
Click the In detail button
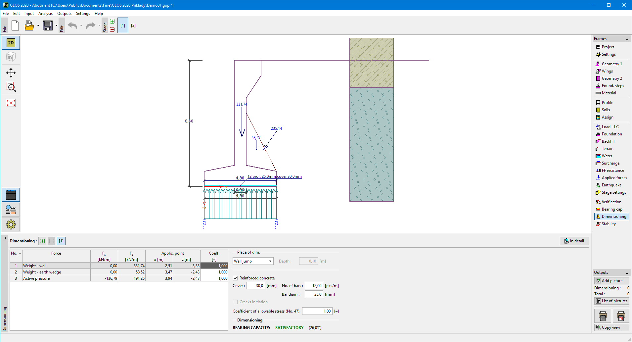[574, 241]
